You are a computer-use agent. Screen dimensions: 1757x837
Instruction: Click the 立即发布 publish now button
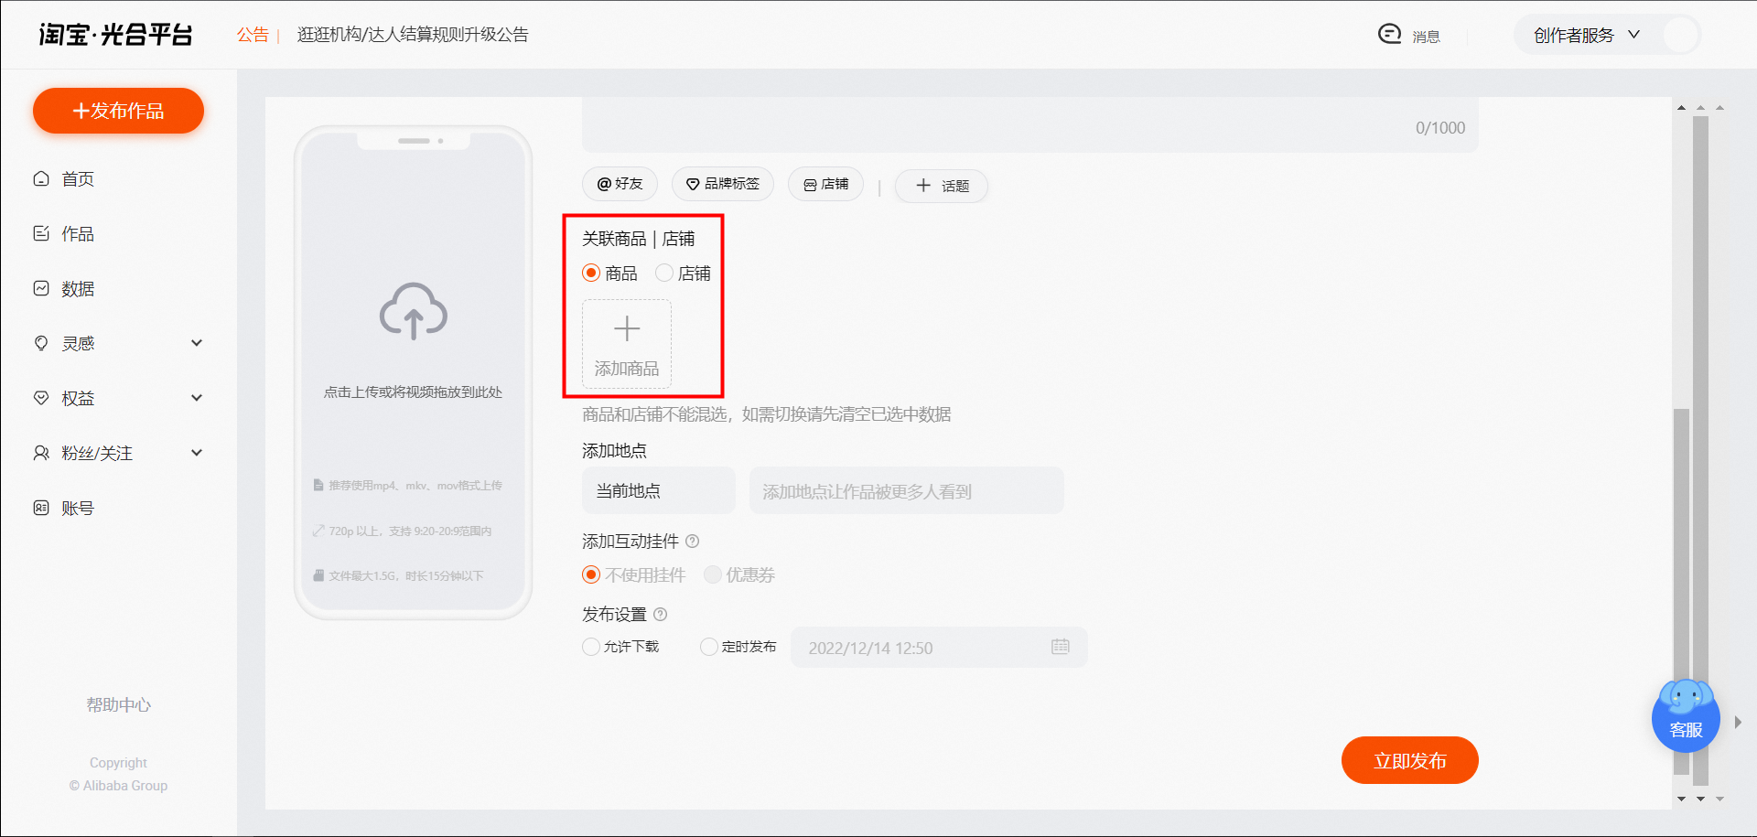1410,760
